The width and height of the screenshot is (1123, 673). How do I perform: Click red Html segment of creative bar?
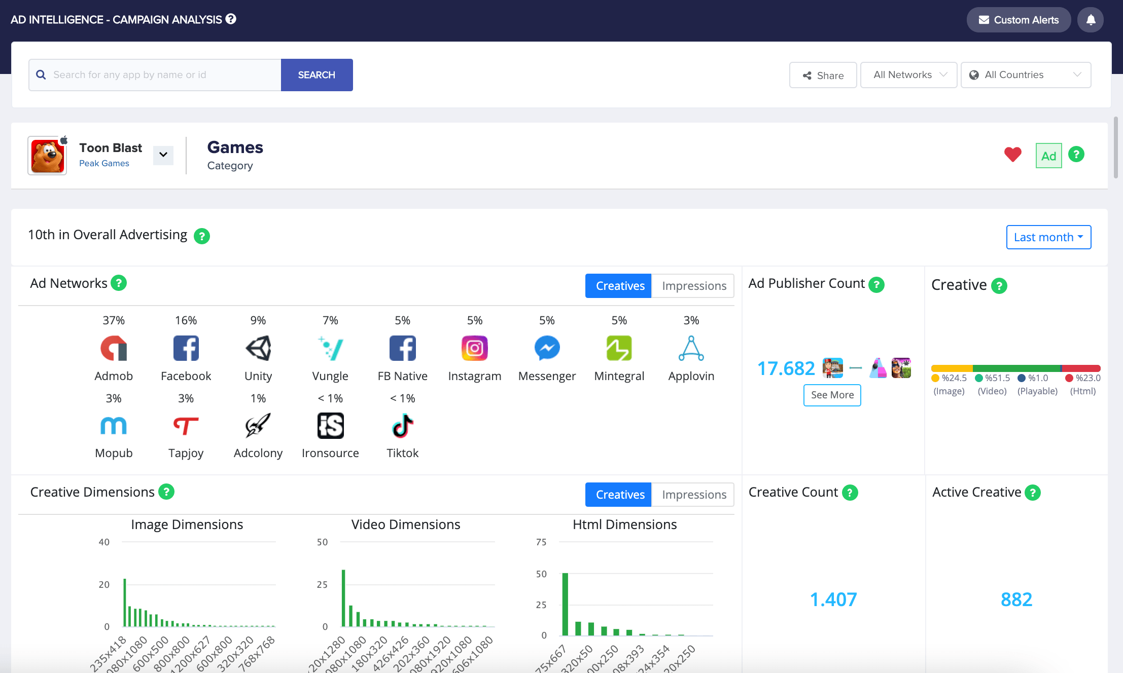(x=1081, y=368)
